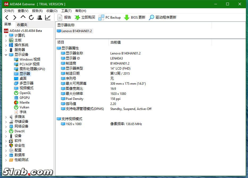Expand the 计算机 tree node
Viewport: 248px width, 178px height.
pos(6,36)
